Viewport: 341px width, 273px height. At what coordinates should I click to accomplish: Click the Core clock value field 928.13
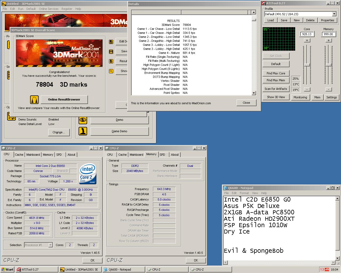pyautogui.click(x=307, y=34)
